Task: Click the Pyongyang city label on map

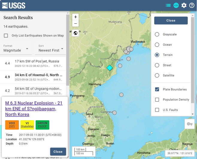Action: click(77, 96)
